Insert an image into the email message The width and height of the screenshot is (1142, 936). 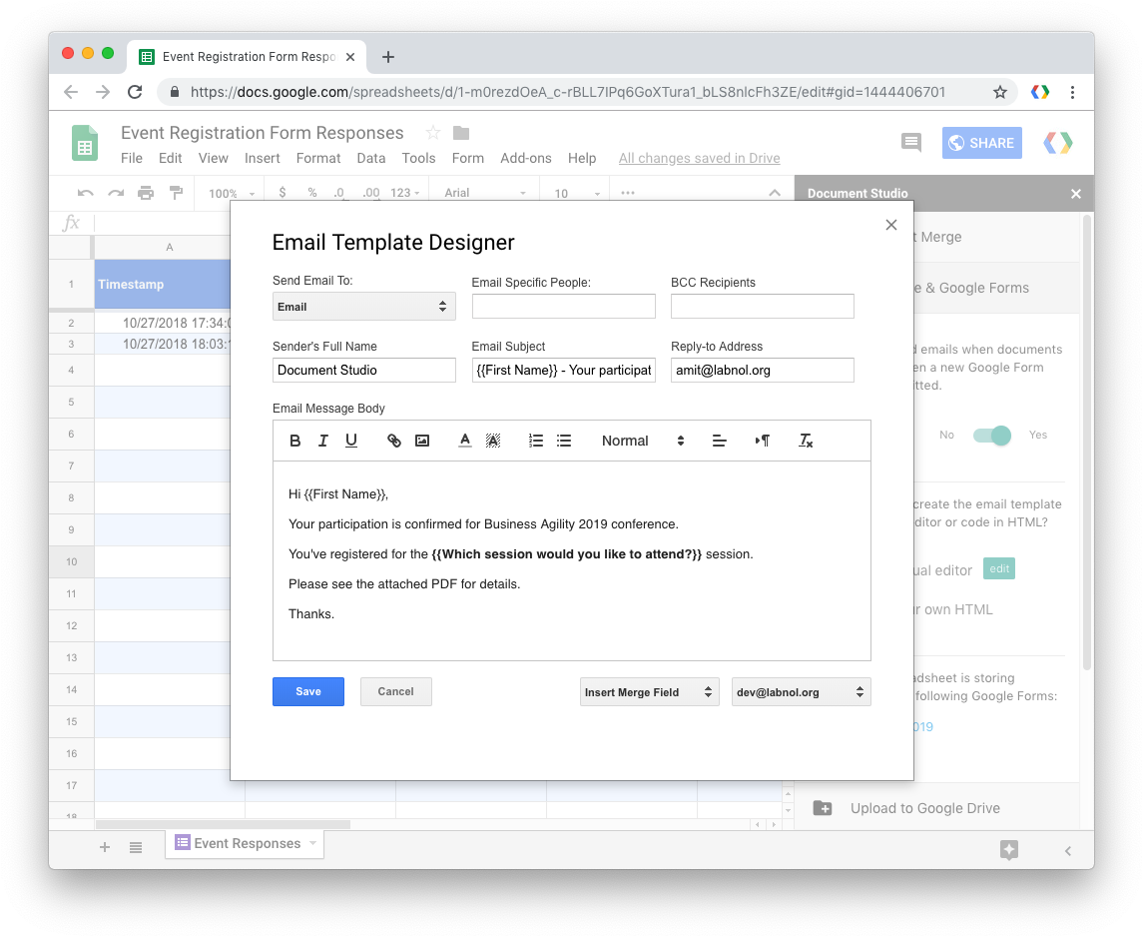click(x=422, y=440)
